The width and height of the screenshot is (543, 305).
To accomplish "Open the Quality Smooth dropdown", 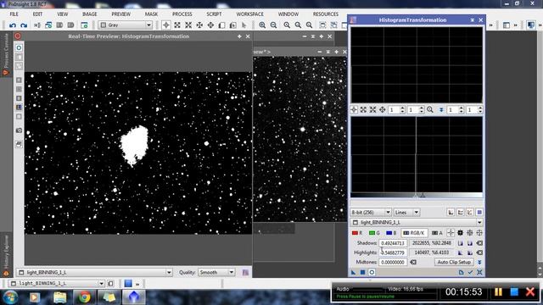I will (x=216, y=273).
